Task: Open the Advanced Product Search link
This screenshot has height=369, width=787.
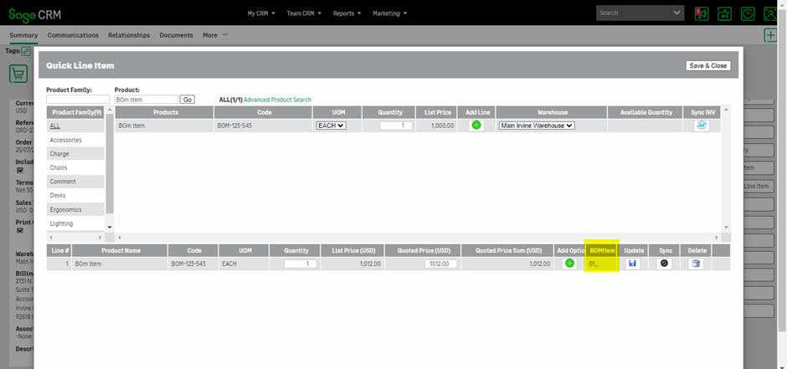Action: pyautogui.click(x=277, y=100)
